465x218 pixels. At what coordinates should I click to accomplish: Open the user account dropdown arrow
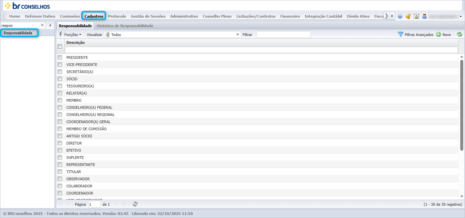461,16
